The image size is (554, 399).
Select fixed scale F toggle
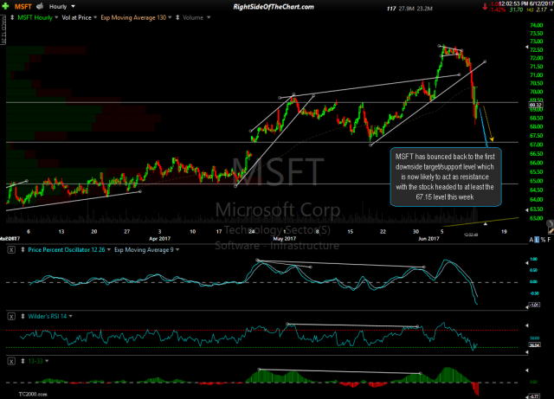click(549, 240)
